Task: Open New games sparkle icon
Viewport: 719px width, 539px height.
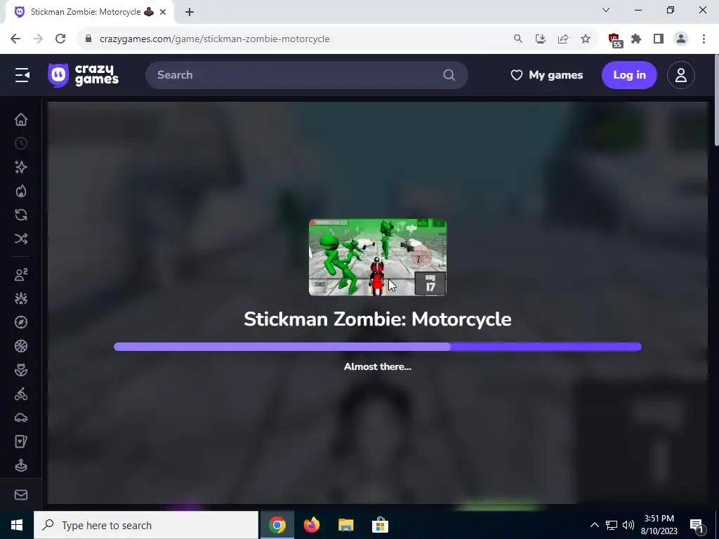Action: pos(21,167)
